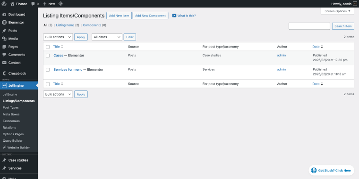359x179 pixels.
Task: Open the Listings/Components submenu item
Action: coord(19,101)
